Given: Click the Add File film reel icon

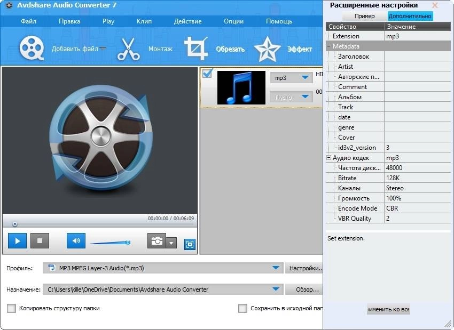Looking at the screenshot, I should (x=32, y=49).
